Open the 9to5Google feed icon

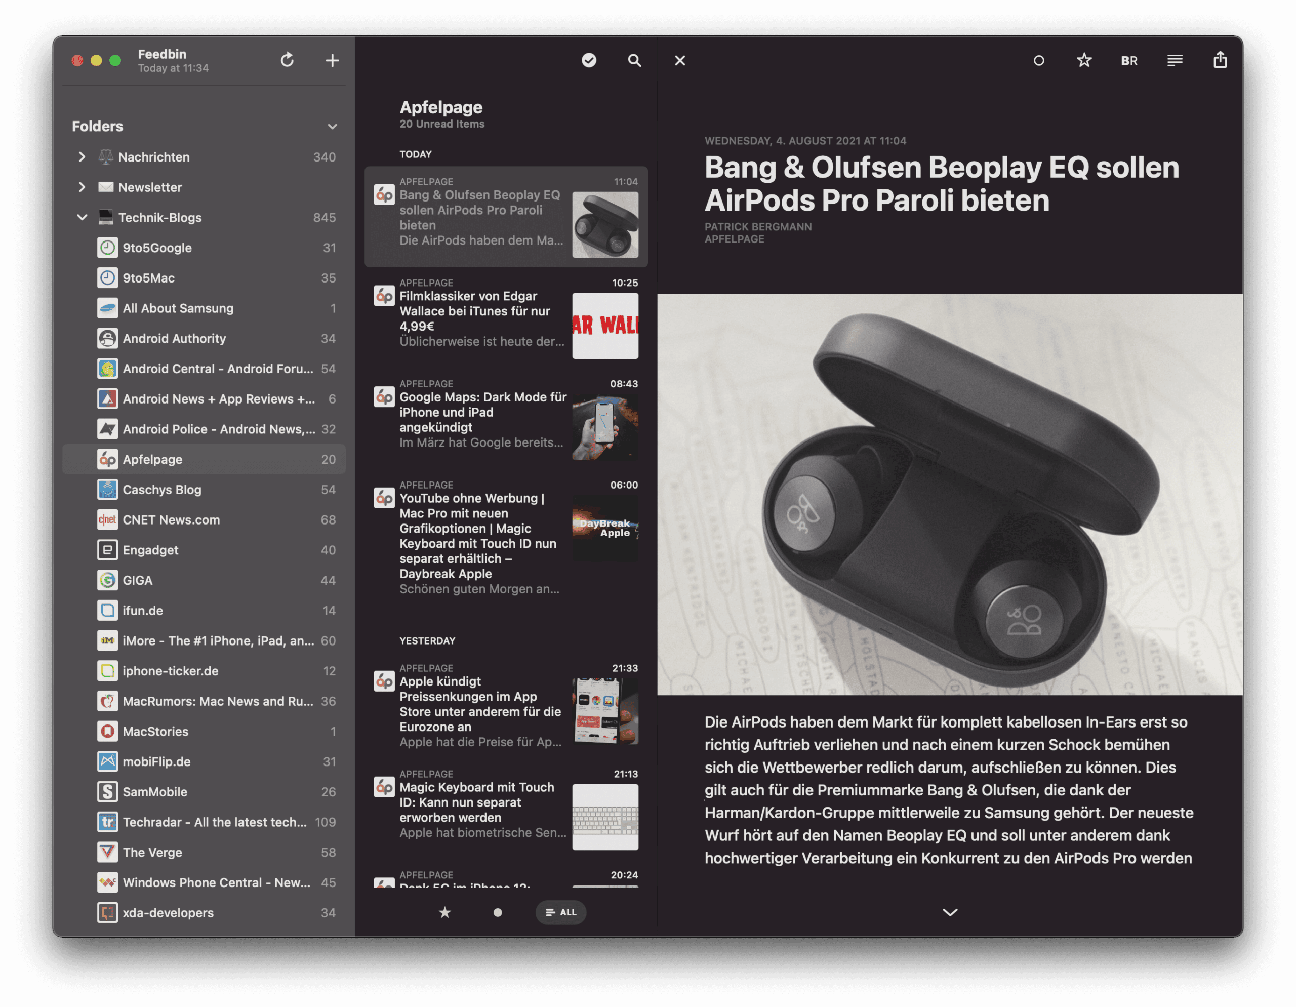click(107, 248)
